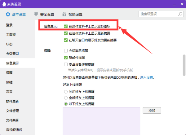The height and width of the screenshot is (135, 186).
Task: Disable 新邮件提醒 checkbox
Action: (x=66, y=58)
